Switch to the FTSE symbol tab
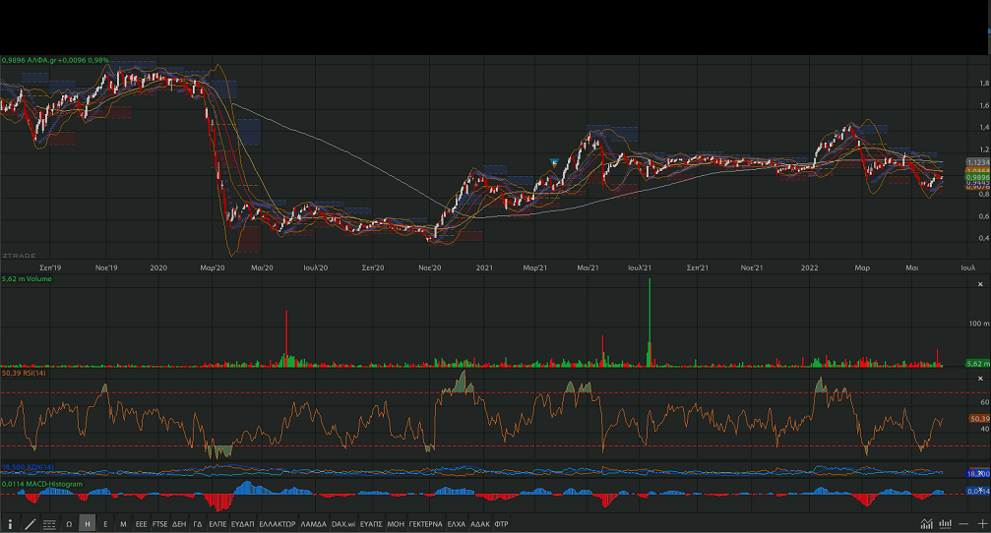 (159, 524)
